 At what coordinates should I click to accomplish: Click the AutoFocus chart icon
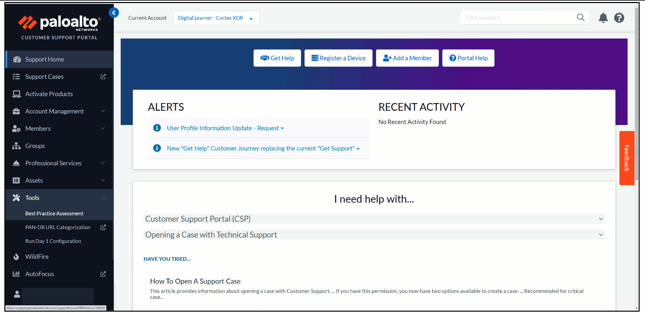[x=16, y=274]
